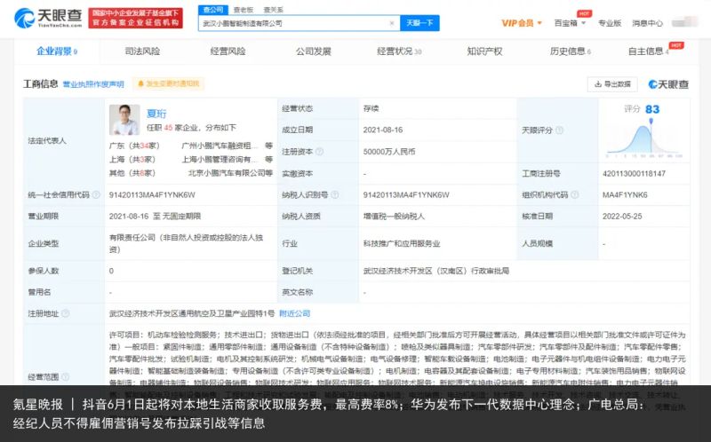The width and height of the screenshot is (711, 442).
Task: Click the red official credit agency banner
Action: click(x=135, y=18)
